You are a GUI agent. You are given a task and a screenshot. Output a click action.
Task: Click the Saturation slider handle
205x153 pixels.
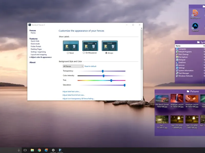125,85
